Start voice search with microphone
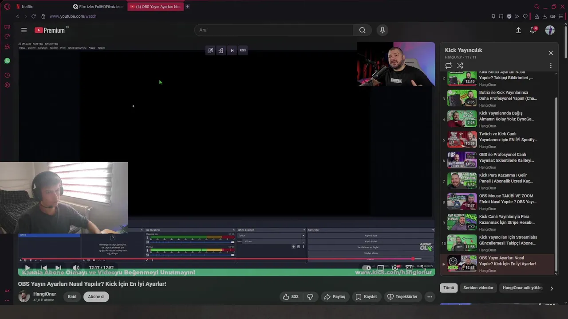 pyautogui.click(x=383, y=30)
